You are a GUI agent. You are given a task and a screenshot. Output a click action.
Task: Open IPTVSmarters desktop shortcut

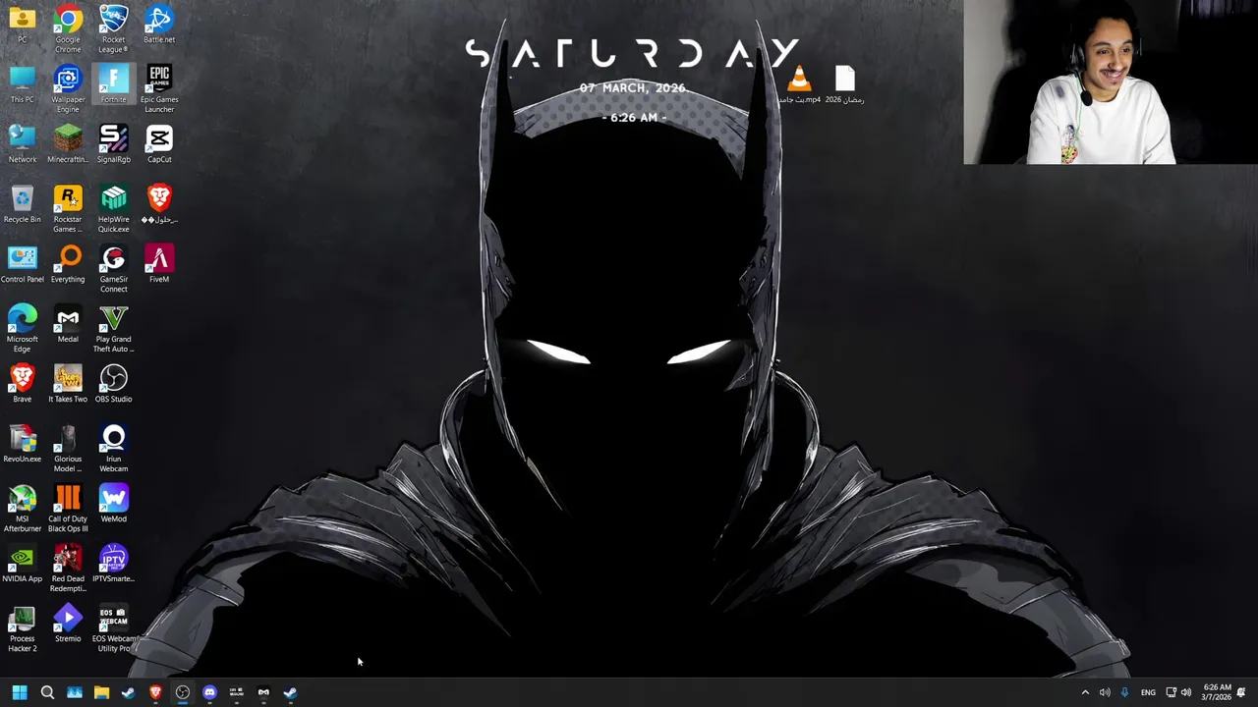(113, 565)
